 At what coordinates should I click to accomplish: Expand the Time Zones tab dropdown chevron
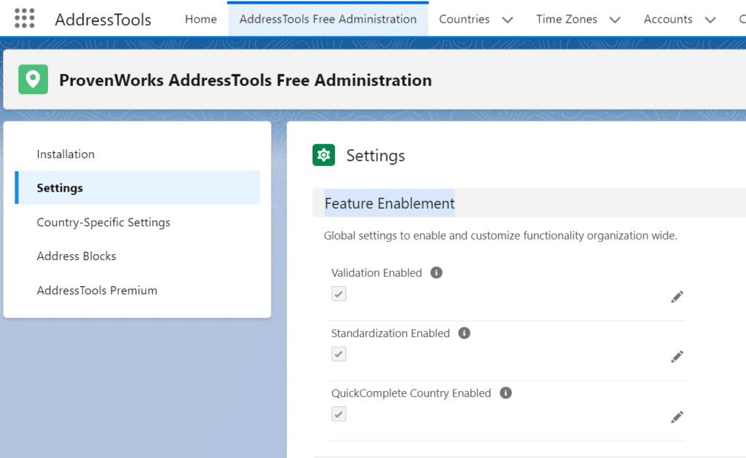[615, 20]
